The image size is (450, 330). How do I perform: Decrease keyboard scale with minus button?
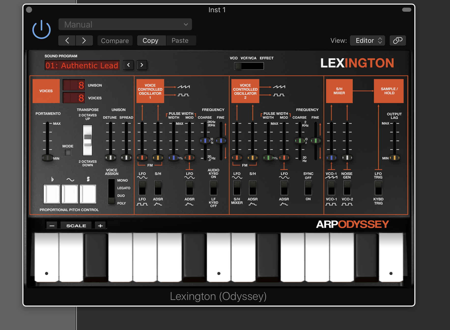click(x=52, y=226)
